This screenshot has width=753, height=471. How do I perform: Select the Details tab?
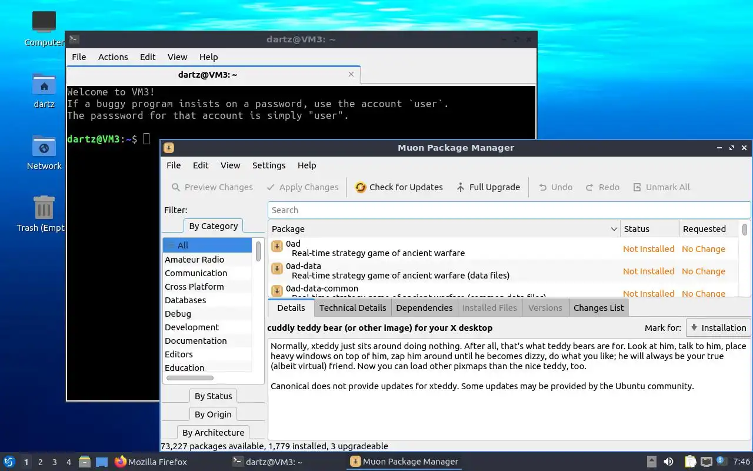pyautogui.click(x=291, y=308)
